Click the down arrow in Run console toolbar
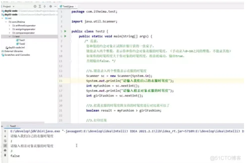246x163 pixels. point(5,136)
